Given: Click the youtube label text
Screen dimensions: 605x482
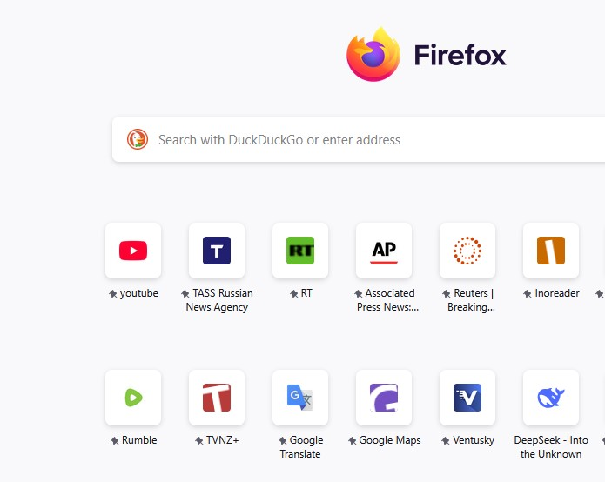Looking at the screenshot, I should (139, 293).
